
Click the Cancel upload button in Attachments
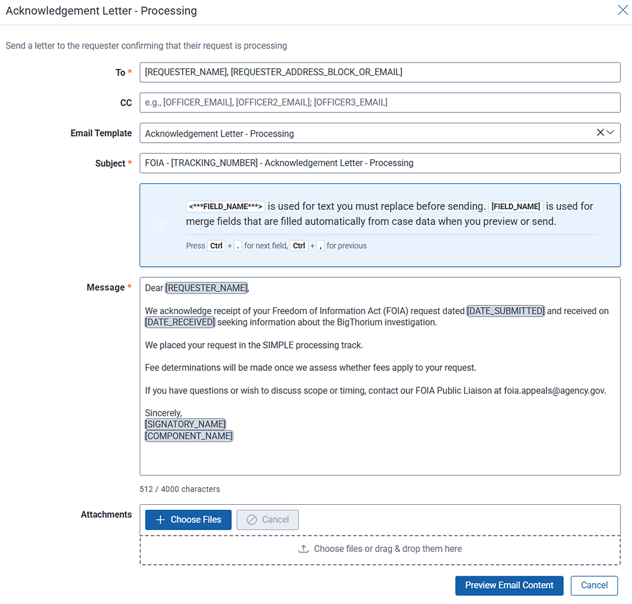coord(267,520)
